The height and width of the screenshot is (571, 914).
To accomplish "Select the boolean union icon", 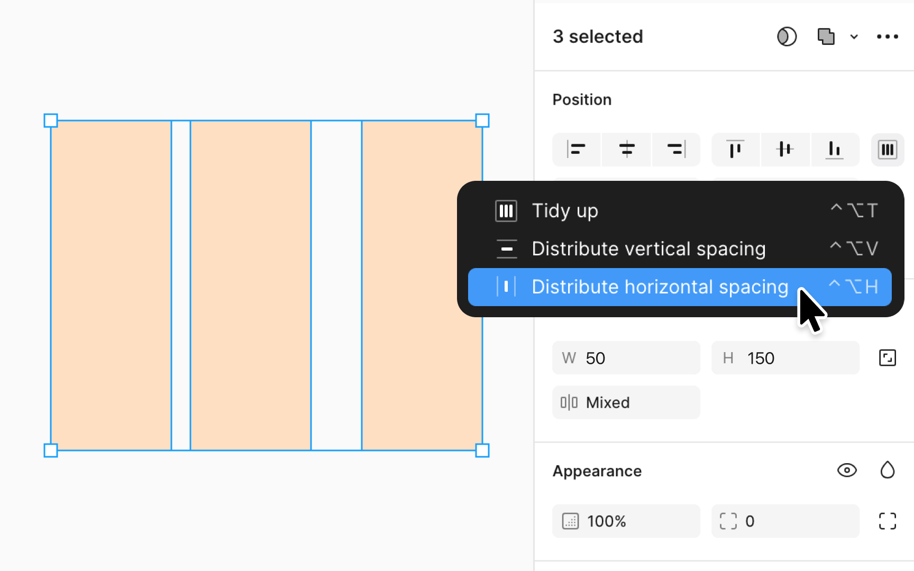I will [826, 36].
